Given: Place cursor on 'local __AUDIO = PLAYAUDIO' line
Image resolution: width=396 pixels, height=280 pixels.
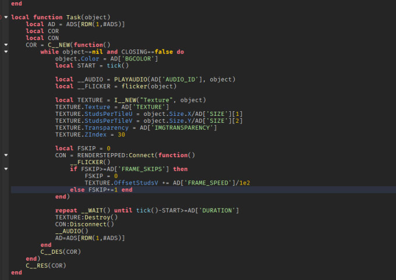Looking at the screenshot, I should pyautogui.click(x=145, y=79).
